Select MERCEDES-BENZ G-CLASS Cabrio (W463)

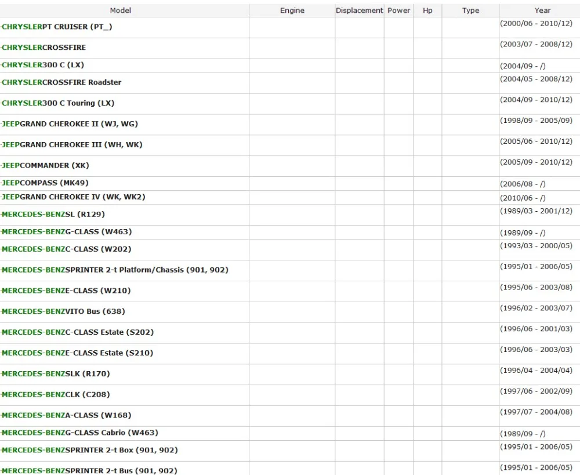tap(79, 433)
